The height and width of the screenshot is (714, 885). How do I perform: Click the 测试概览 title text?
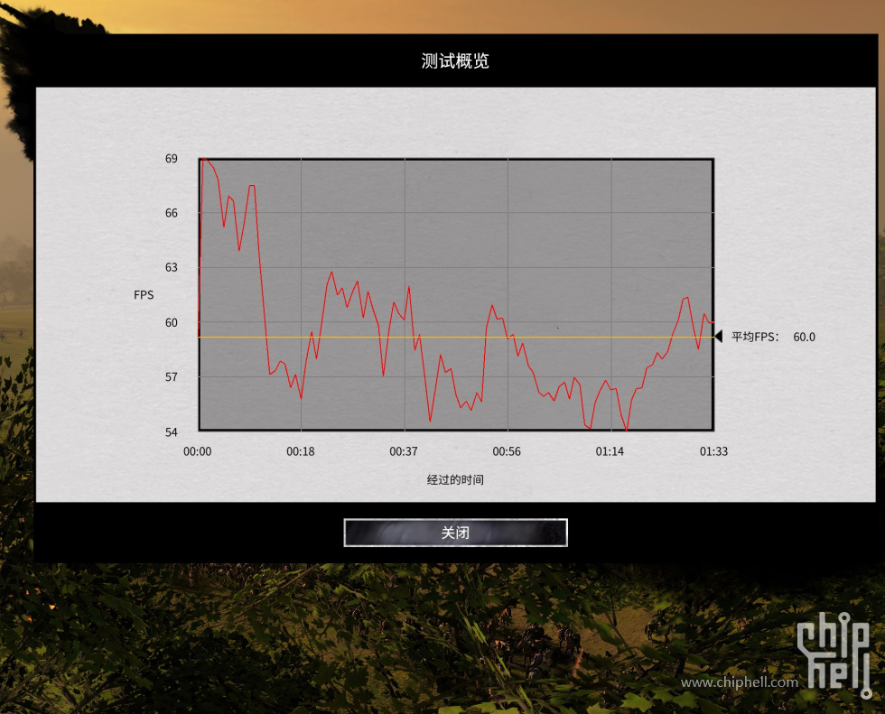tap(455, 60)
